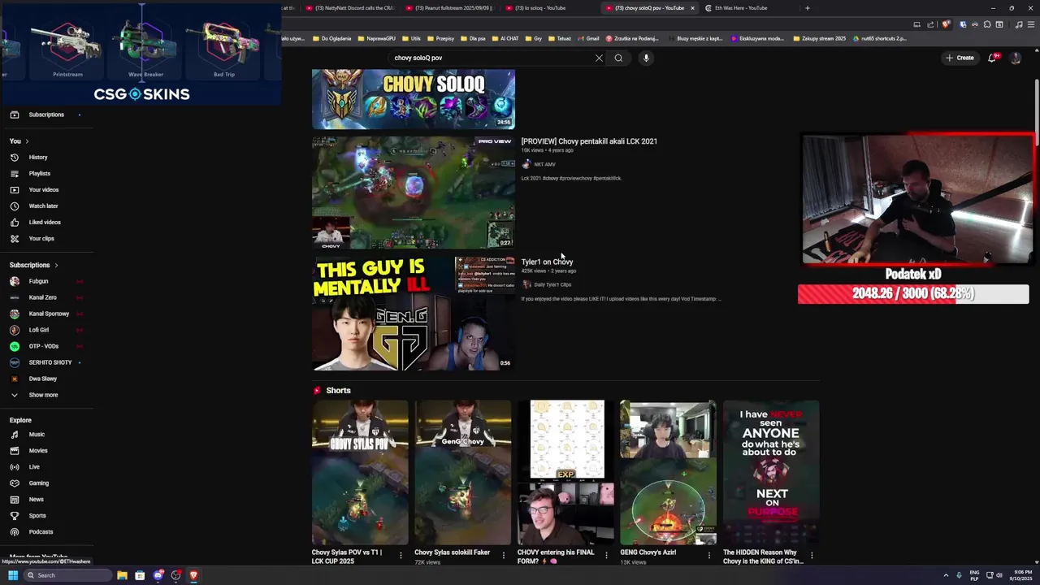
Task: Open the News explore page
Action: tap(37, 500)
